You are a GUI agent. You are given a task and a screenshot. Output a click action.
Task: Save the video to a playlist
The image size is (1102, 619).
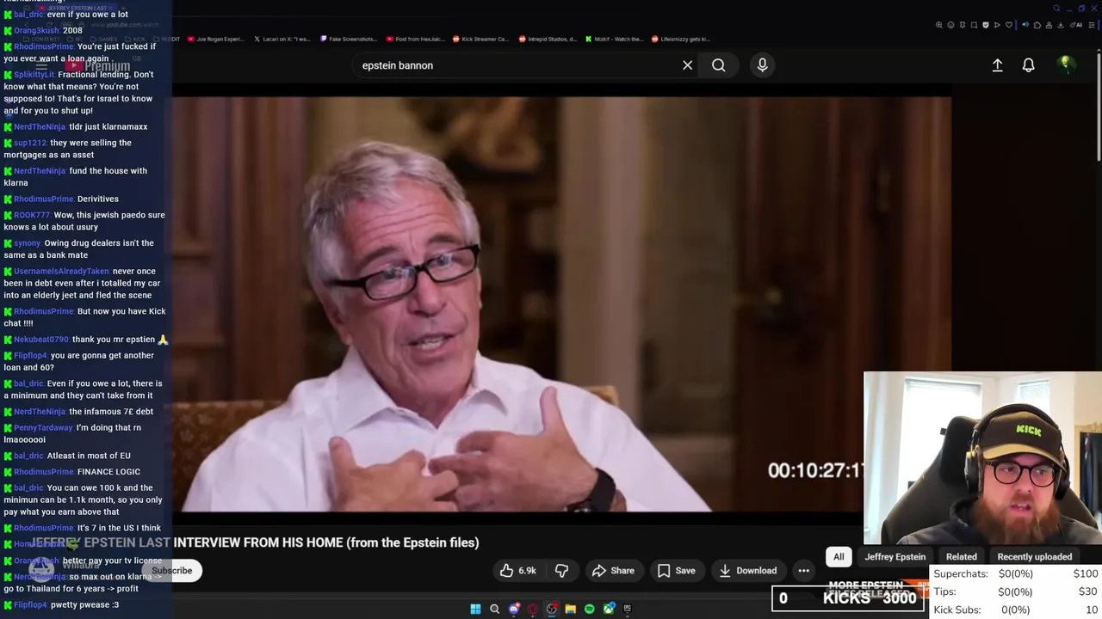click(676, 570)
